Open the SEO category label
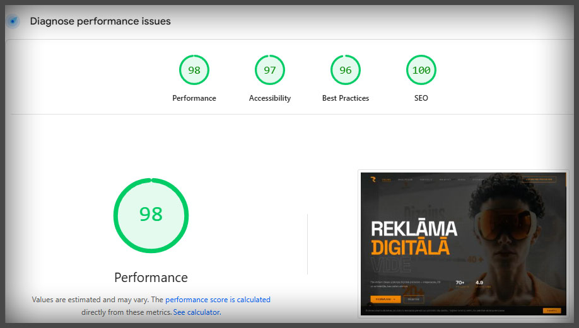The width and height of the screenshot is (579, 328). pyautogui.click(x=421, y=98)
